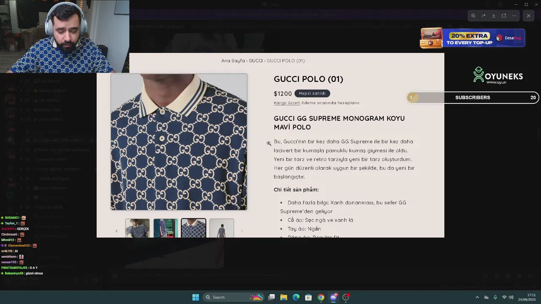
Task: Click m4k1fd chat message
Action: 10,251
